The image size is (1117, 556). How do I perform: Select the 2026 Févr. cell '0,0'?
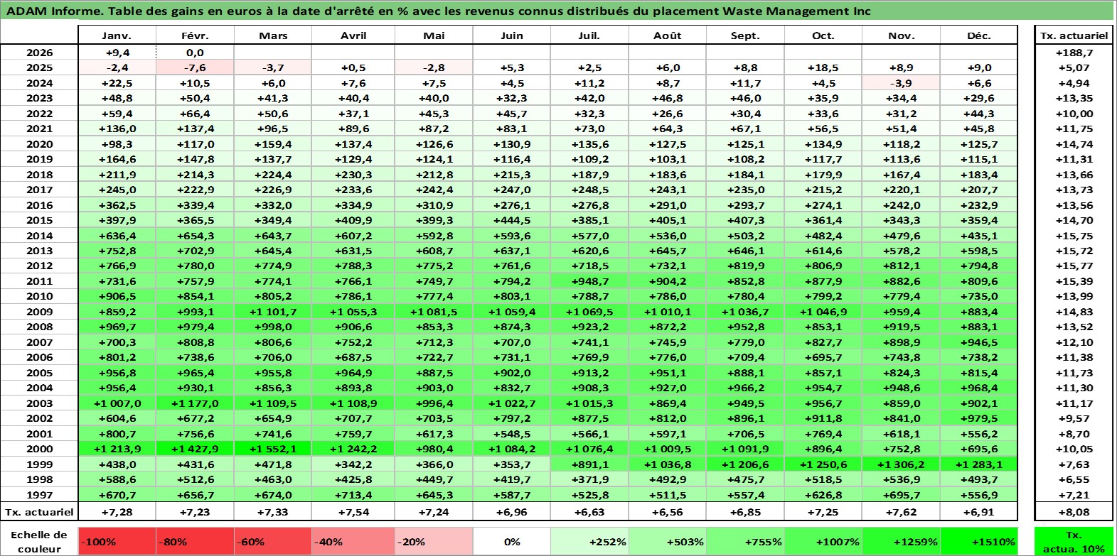tap(195, 53)
